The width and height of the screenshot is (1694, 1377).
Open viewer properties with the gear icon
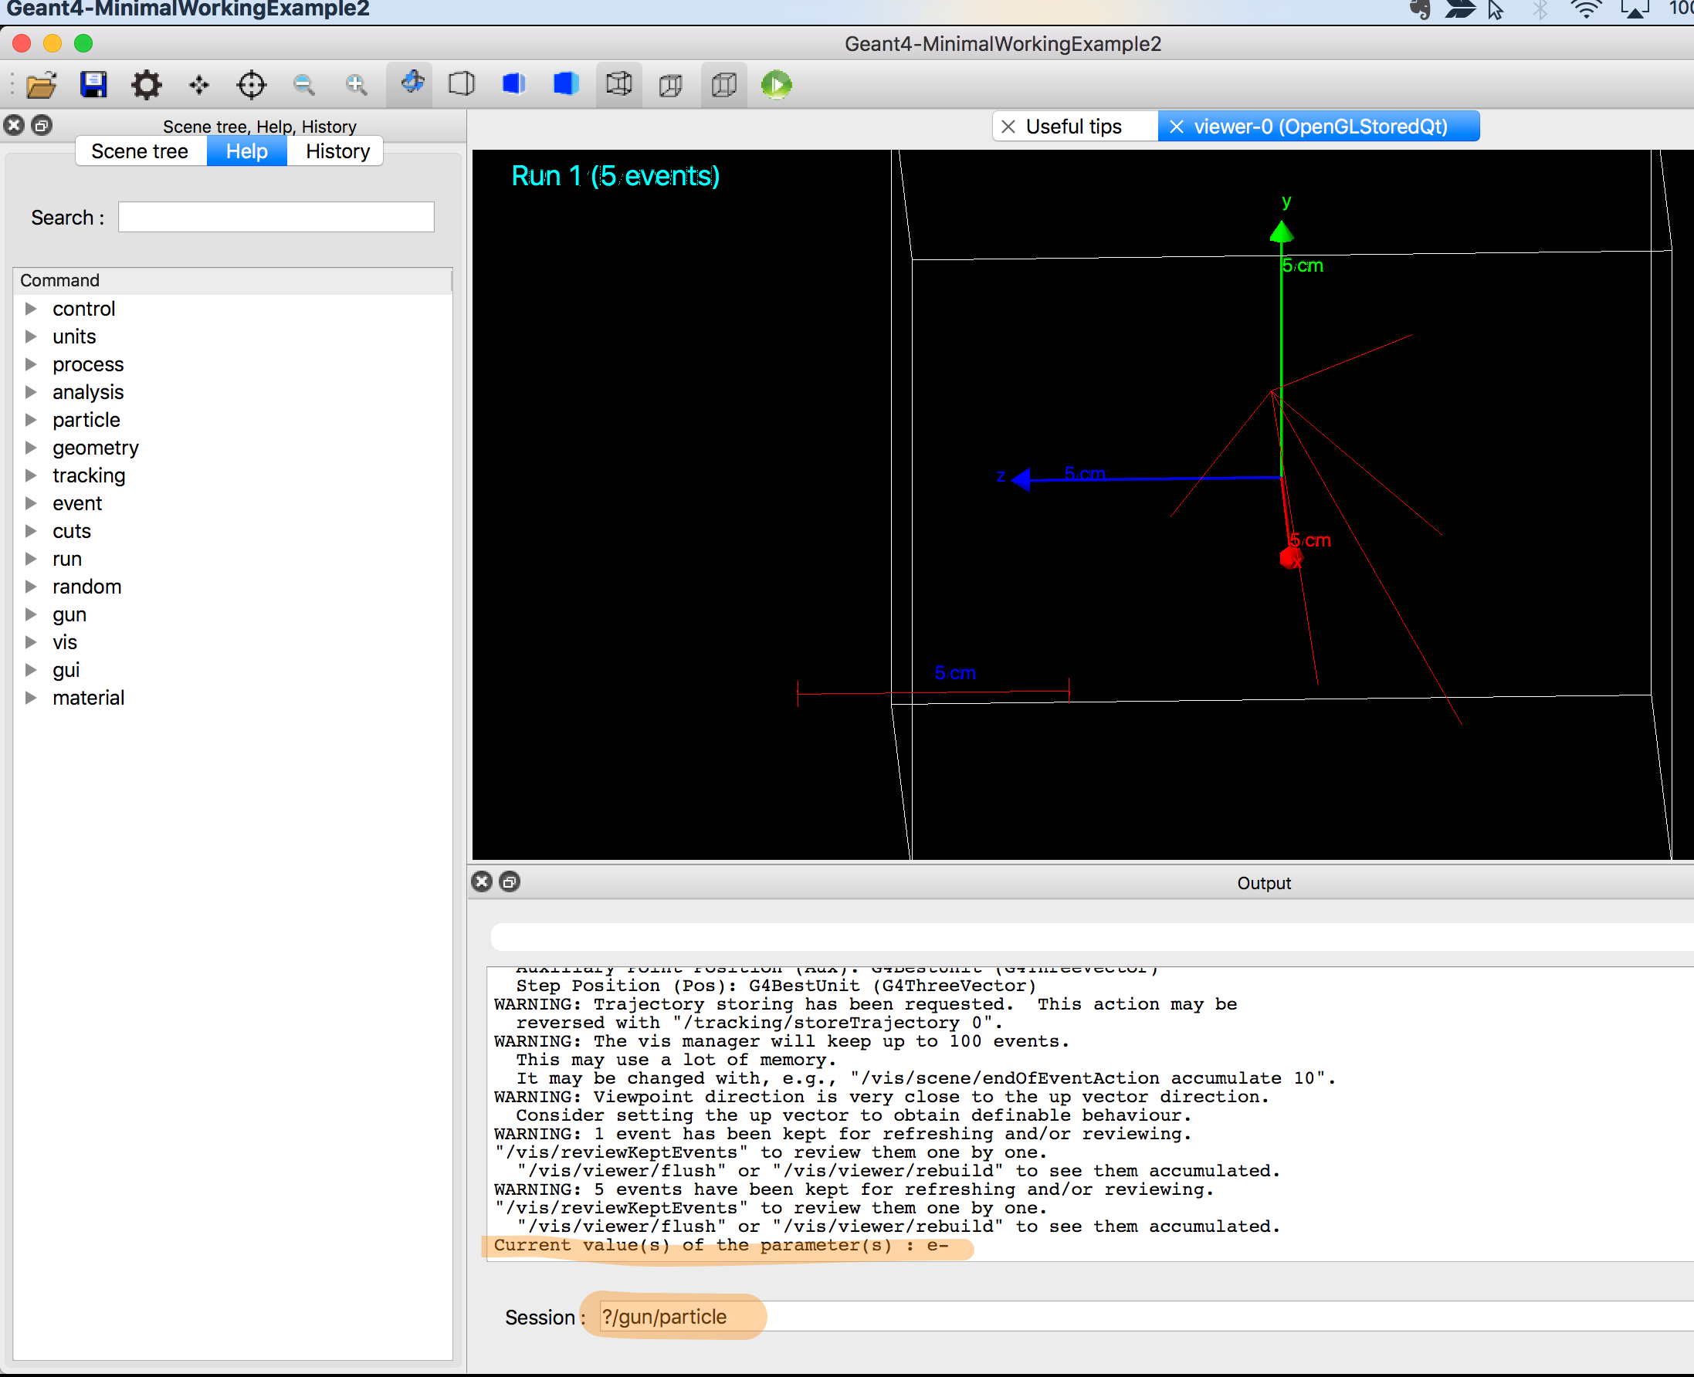pos(146,84)
